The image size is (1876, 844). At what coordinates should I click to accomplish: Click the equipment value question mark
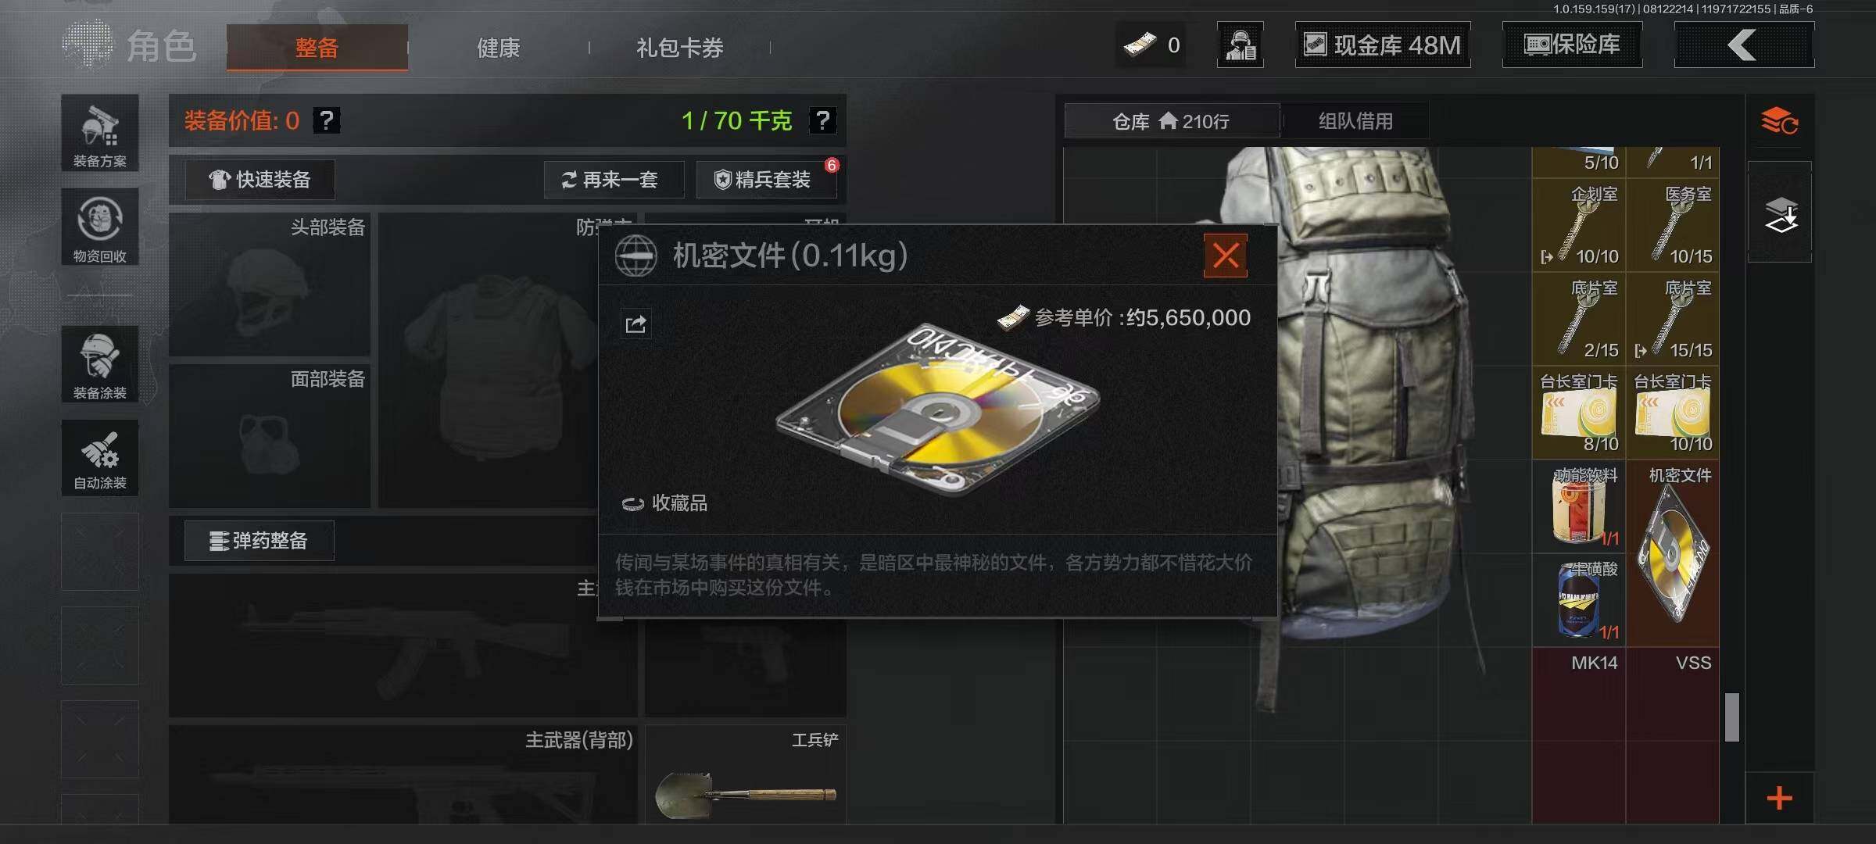pyautogui.click(x=327, y=120)
